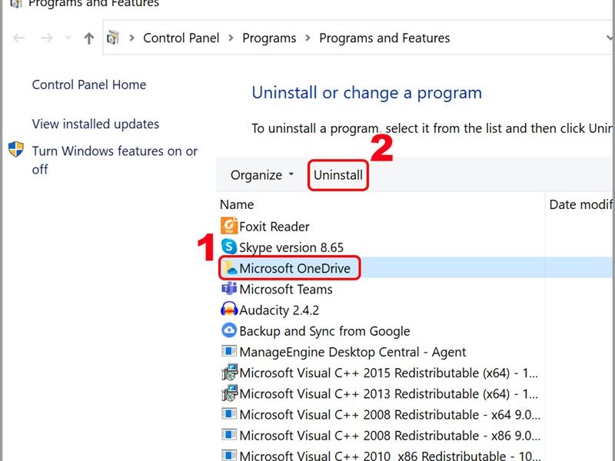Click the Uninstall toolbar button
Screen dimensions: 615x461
[337, 175]
